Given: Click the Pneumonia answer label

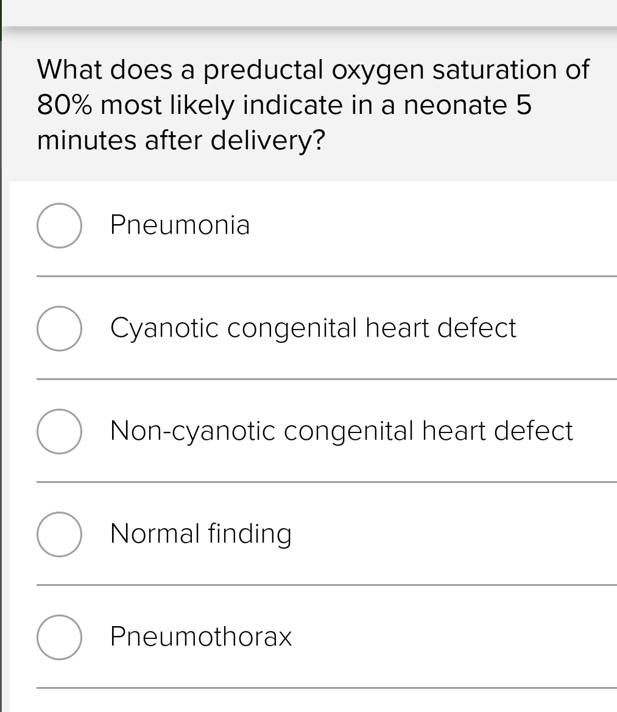Looking at the screenshot, I should (x=180, y=225).
